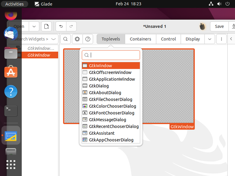The image size is (235, 176).
Task: Click the Glade flame logo icon
Action: point(202,27)
